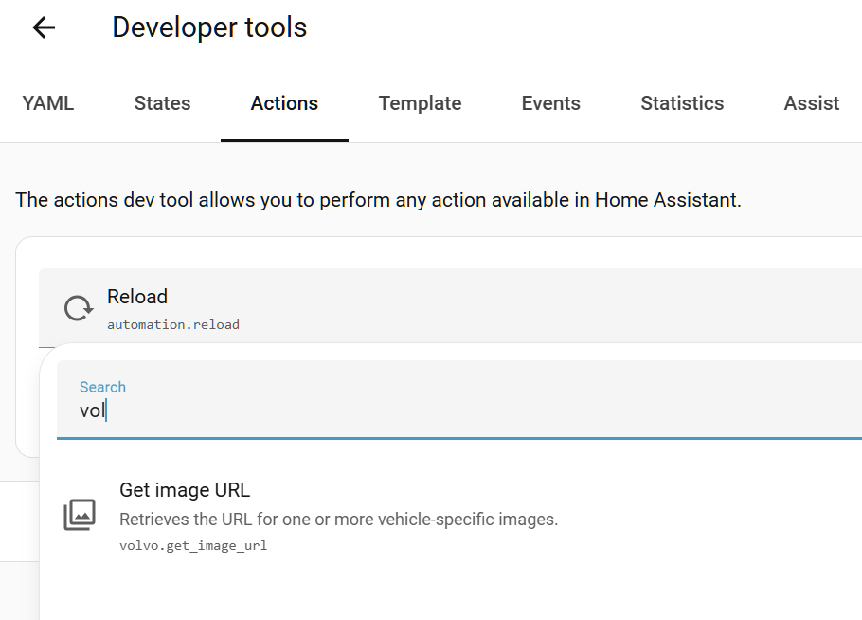Click the automation.reload action ID text
Image resolution: width=862 pixels, height=620 pixels.
(173, 325)
